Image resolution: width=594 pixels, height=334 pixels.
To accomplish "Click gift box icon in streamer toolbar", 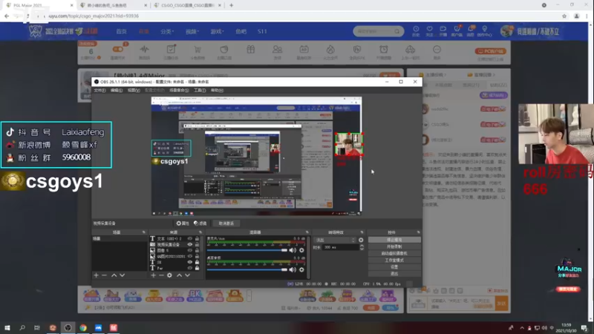I will coord(251,50).
